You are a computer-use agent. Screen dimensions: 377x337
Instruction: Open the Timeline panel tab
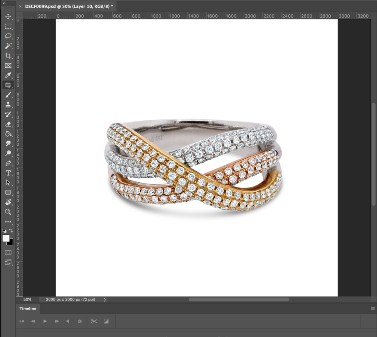click(28, 309)
